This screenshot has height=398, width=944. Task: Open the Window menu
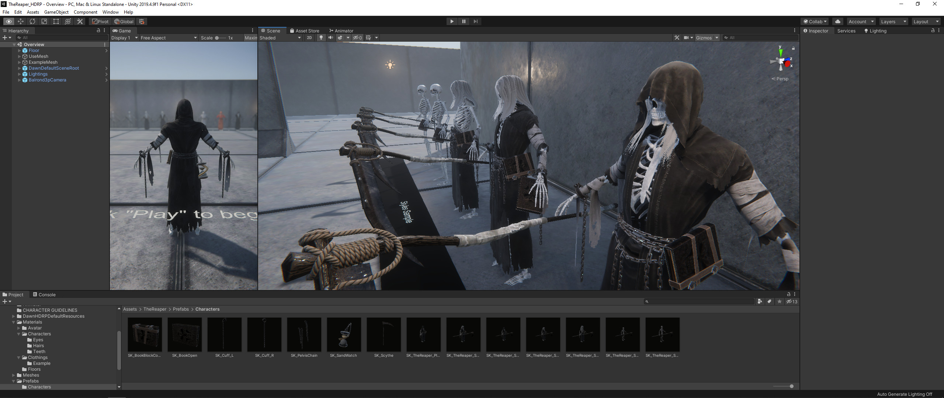point(110,12)
